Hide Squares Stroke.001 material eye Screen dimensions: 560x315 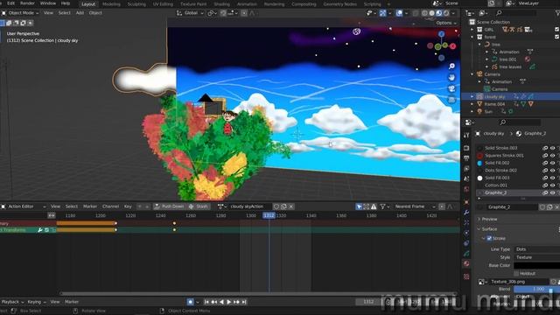tap(552, 156)
